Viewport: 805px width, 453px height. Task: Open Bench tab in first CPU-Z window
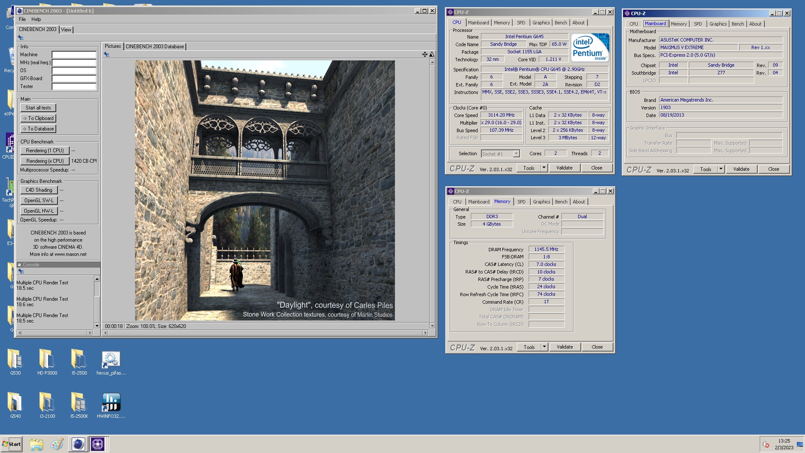coord(561,23)
